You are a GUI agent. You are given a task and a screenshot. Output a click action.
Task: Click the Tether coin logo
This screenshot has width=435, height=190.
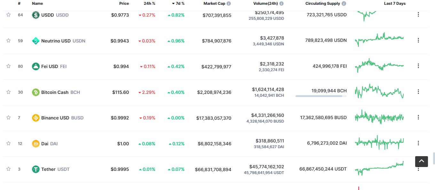[x=36, y=169]
